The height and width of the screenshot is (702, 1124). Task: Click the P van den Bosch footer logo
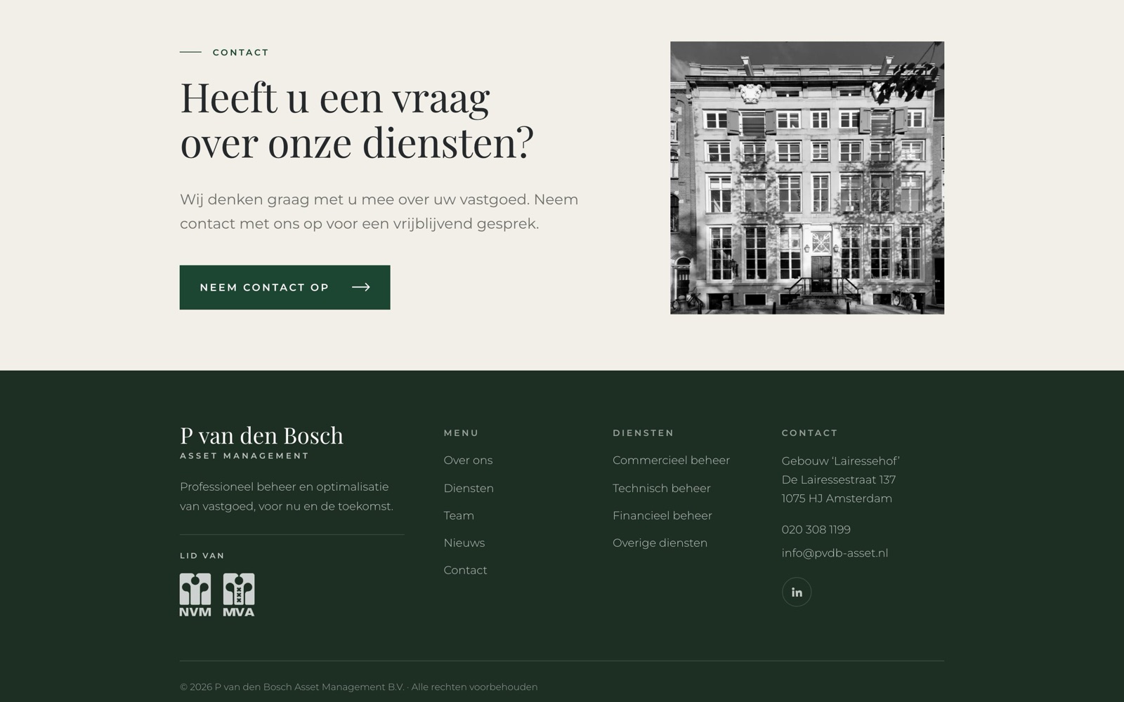[x=261, y=442]
